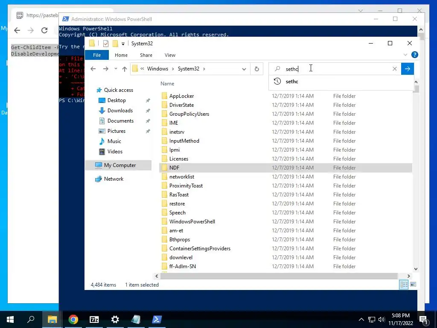This screenshot has width=437, height=328.
Task: Show hidden system tray icons chevron
Action: pyautogui.click(x=361, y=319)
